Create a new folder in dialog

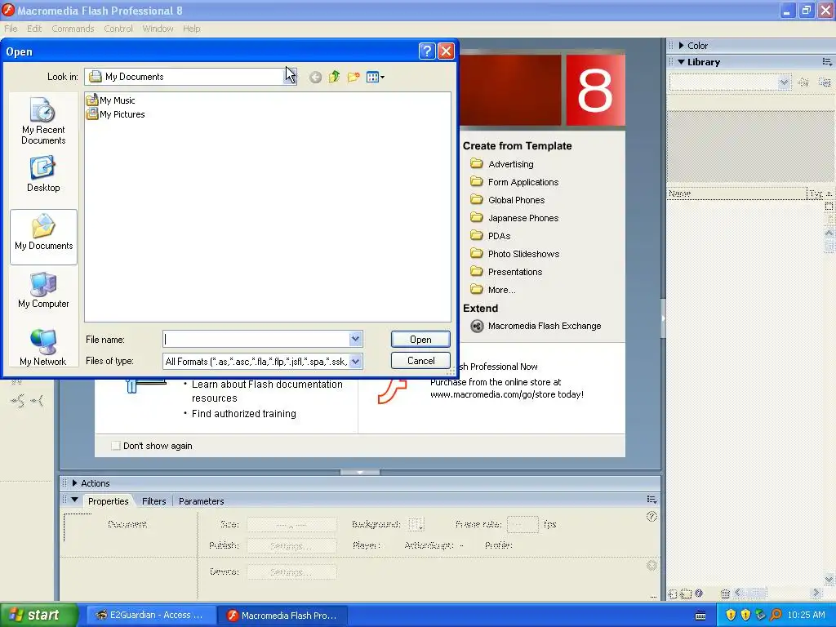point(353,78)
